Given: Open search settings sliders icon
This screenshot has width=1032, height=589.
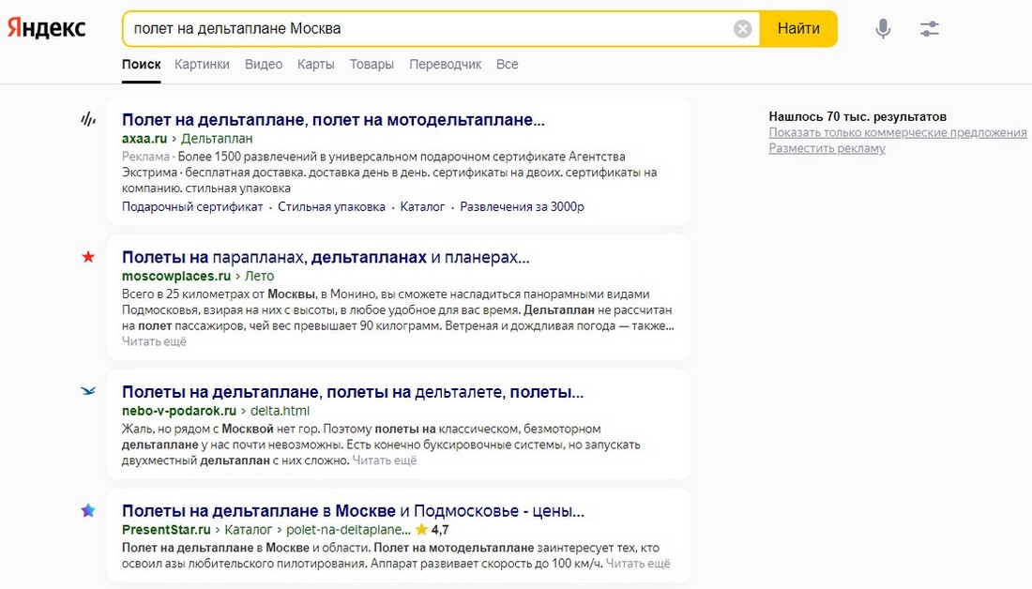Looking at the screenshot, I should click(x=930, y=29).
